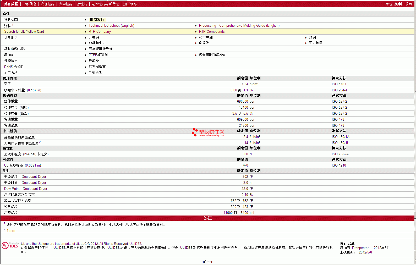Click the V-0 flame rating value
Viewport: 416px width, 265px height.
click(245, 165)
